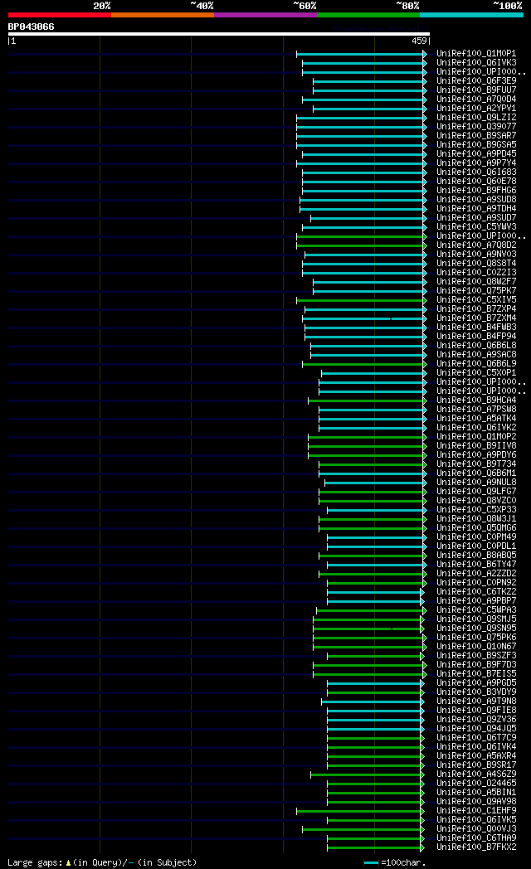Click the cyan ~100% legend bar
This screenshot has width=531, height=869.
tap(472, 15)
